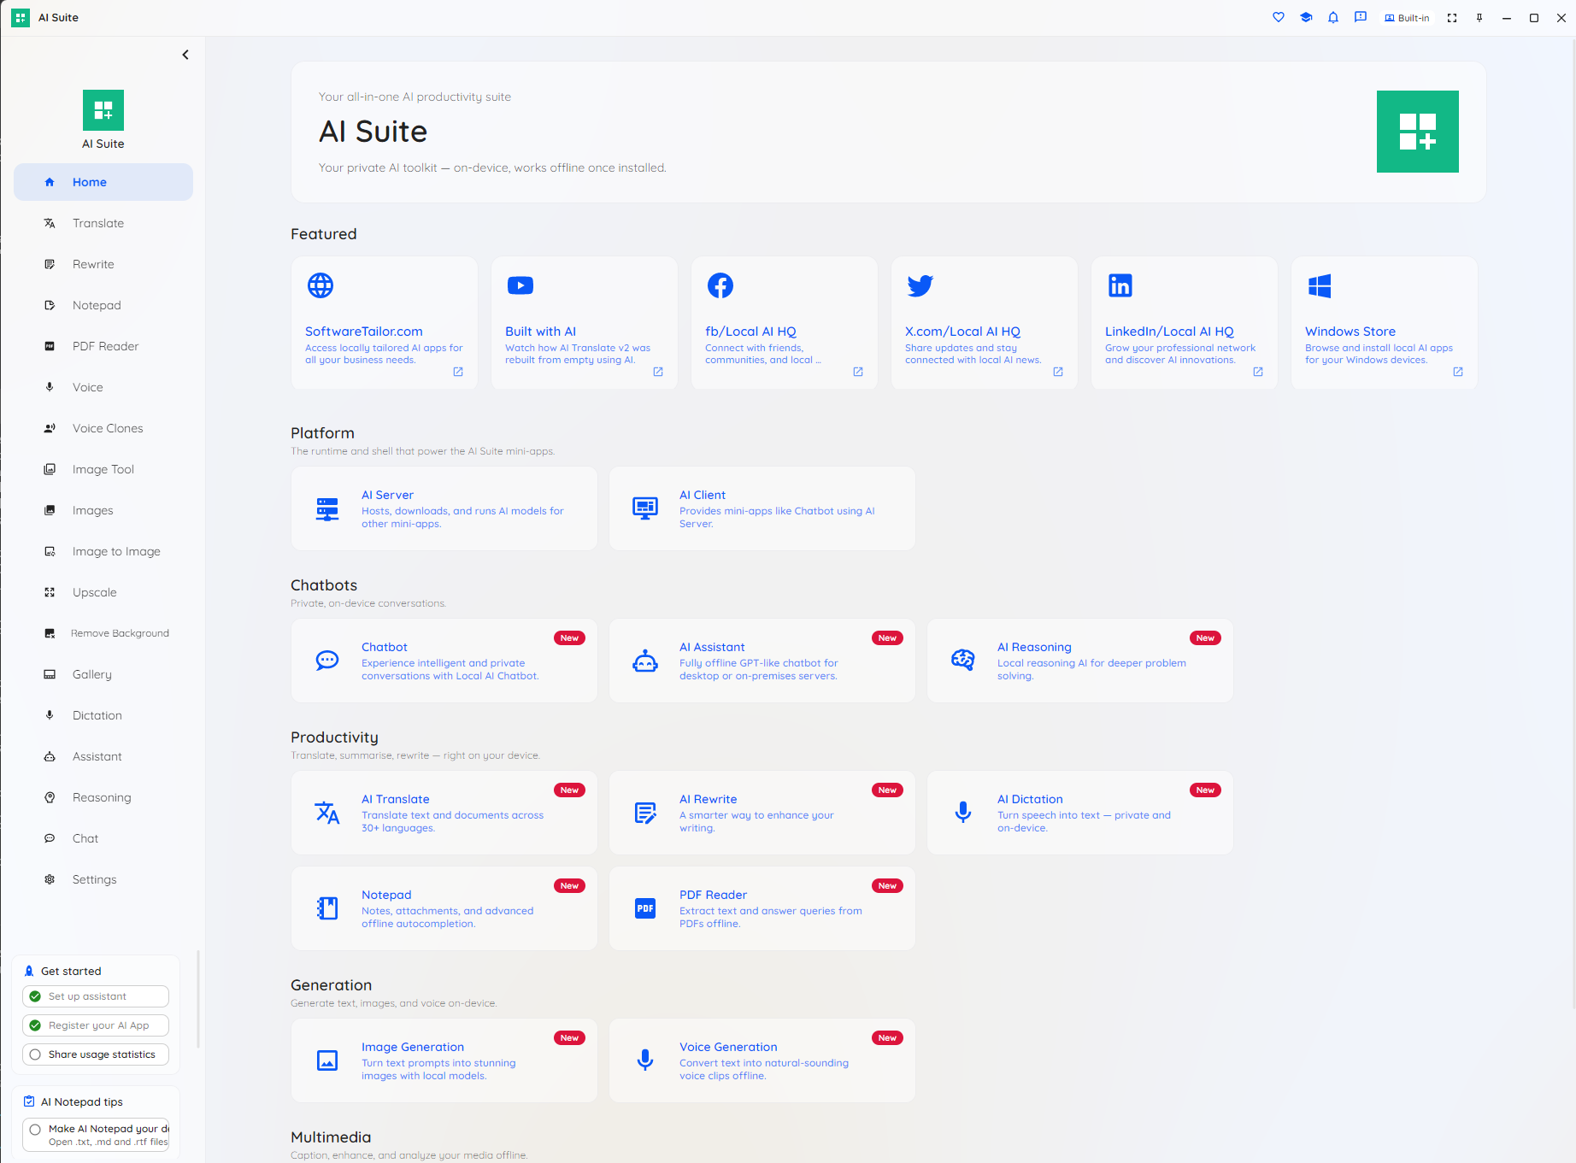Click the Get started rocket heading

(62, 971)
